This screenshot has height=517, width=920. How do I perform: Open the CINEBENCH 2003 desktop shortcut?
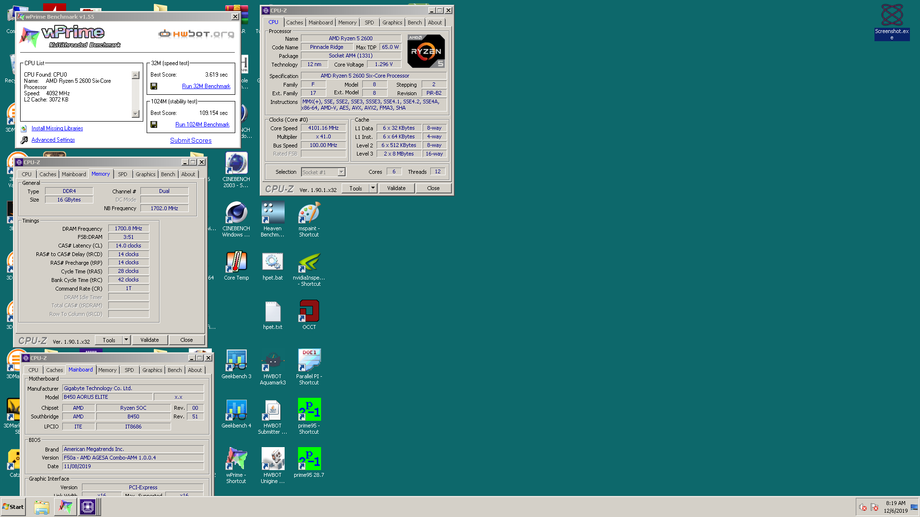236,169
